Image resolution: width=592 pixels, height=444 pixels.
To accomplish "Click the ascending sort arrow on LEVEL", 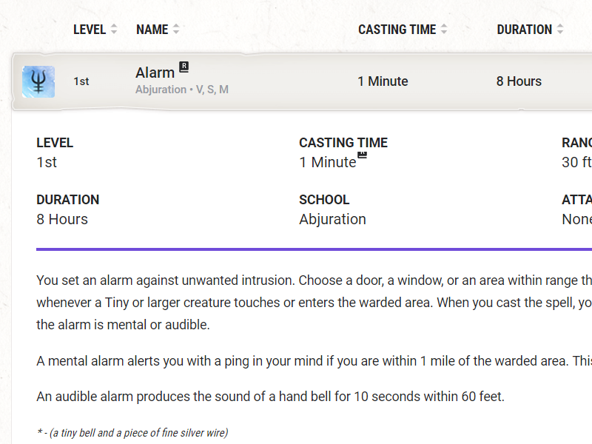I will click(113, 27).
